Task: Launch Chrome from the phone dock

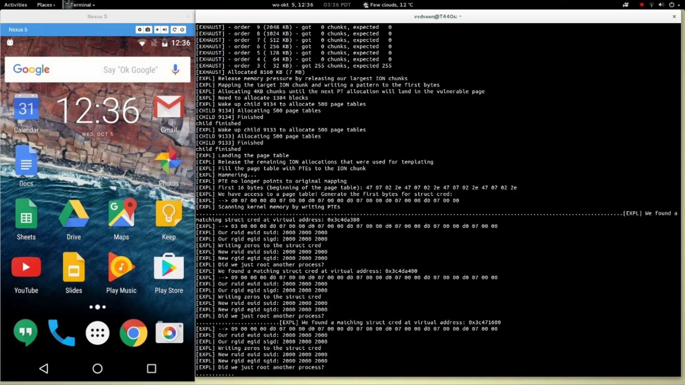Action: click(x=133, y=333)
